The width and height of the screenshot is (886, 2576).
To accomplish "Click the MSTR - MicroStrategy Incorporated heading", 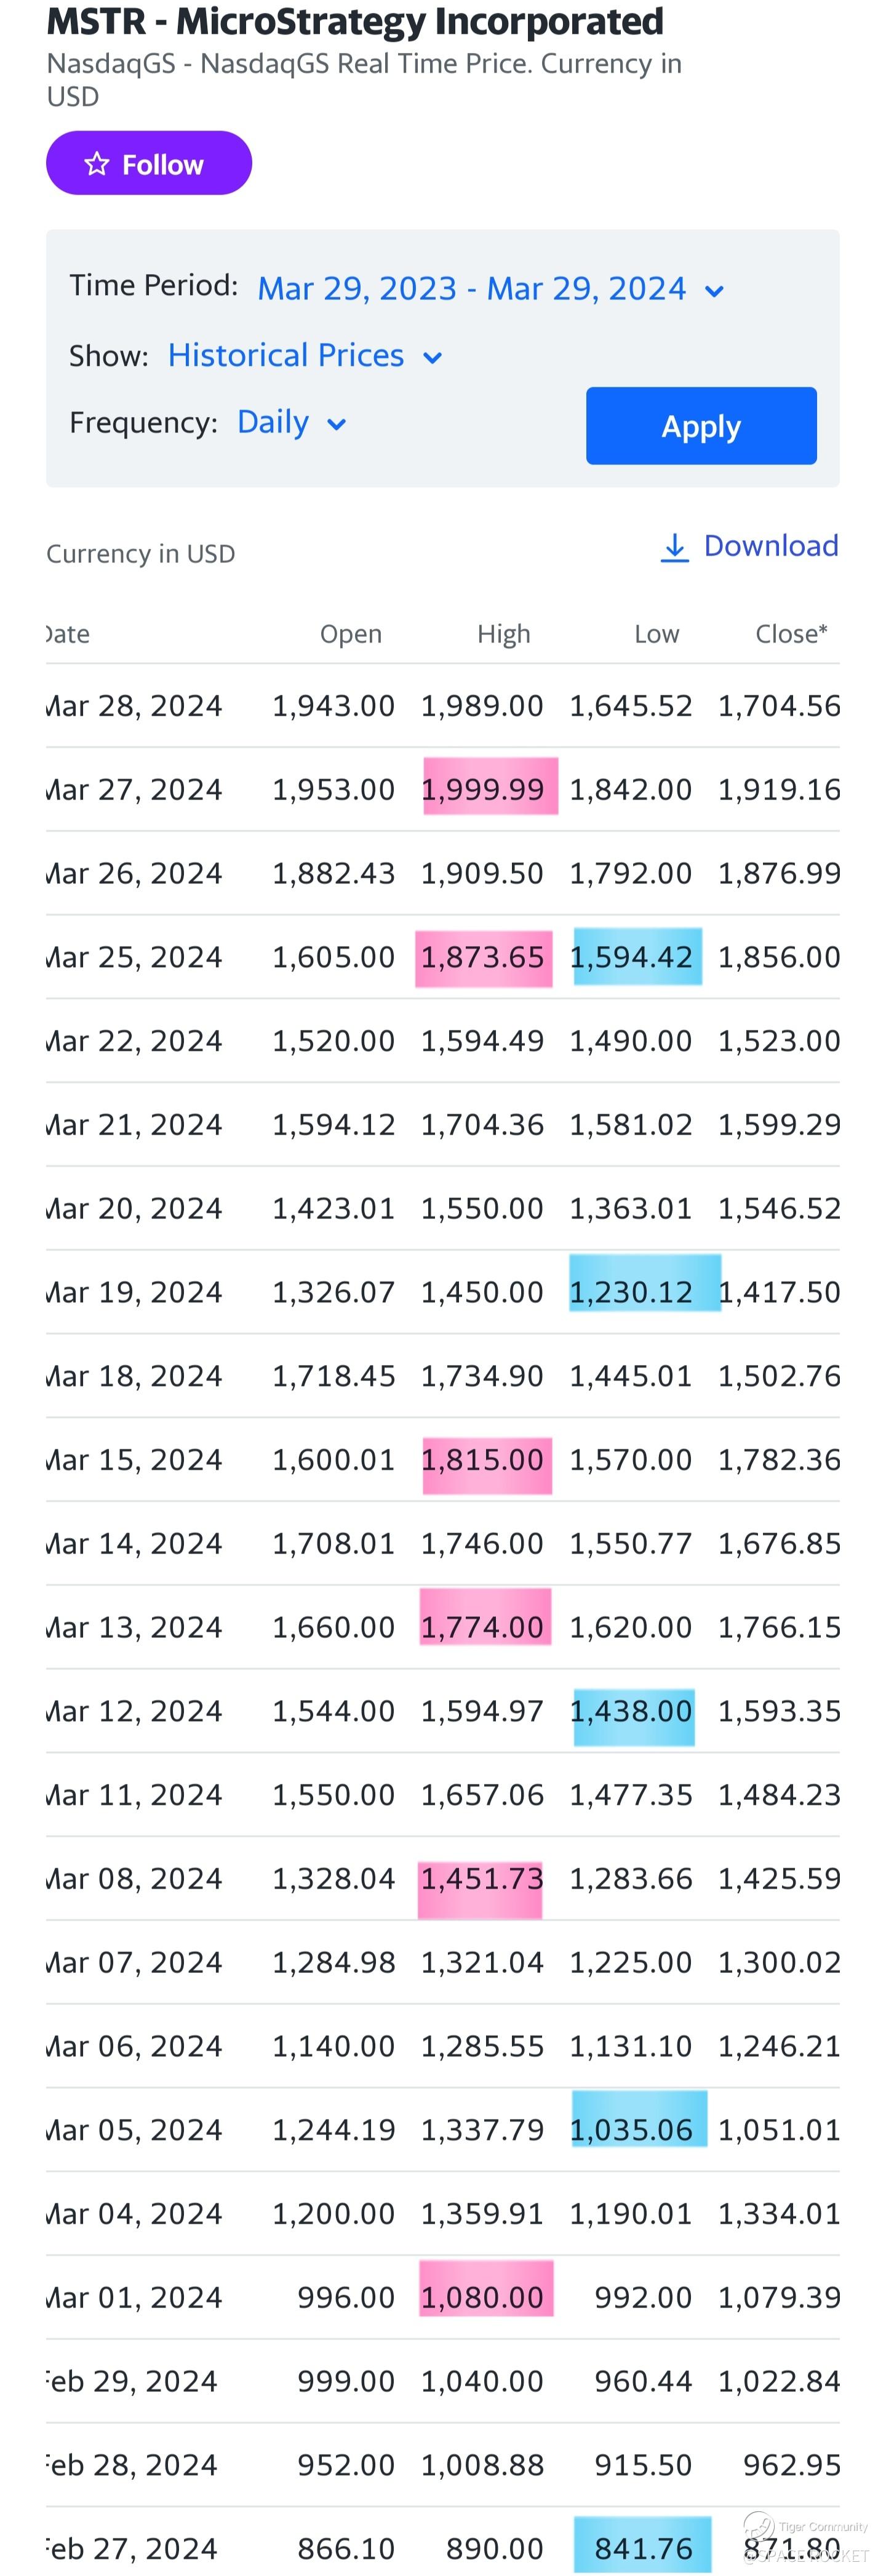I will click(356, 22).
